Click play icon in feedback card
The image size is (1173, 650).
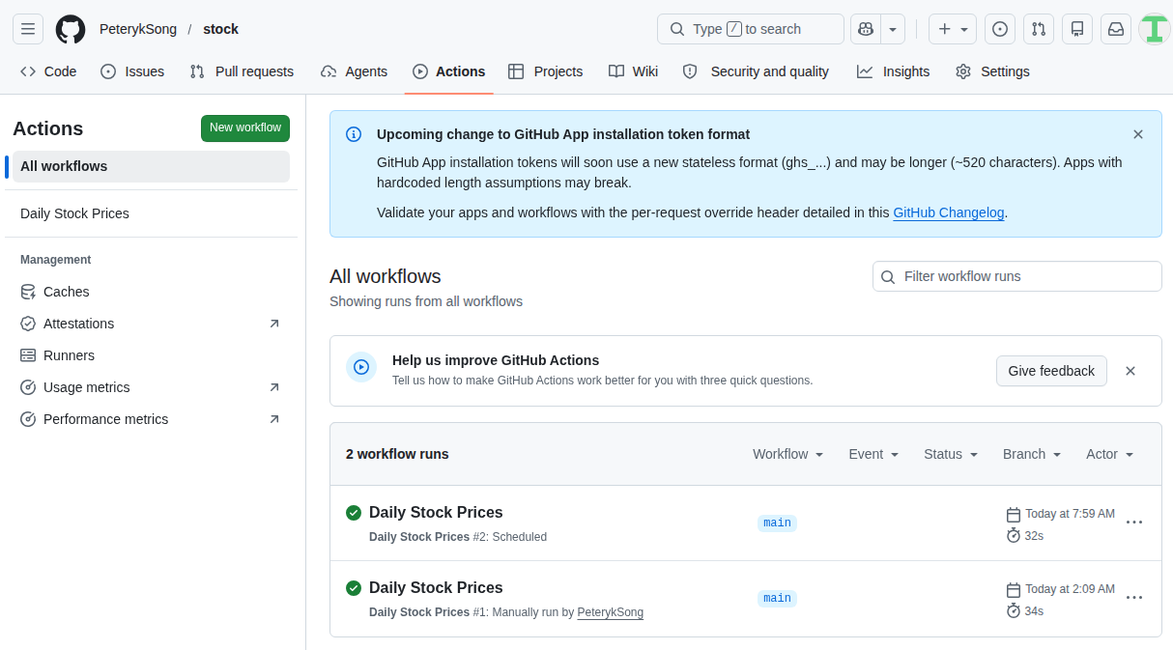[x=361, y=367]
